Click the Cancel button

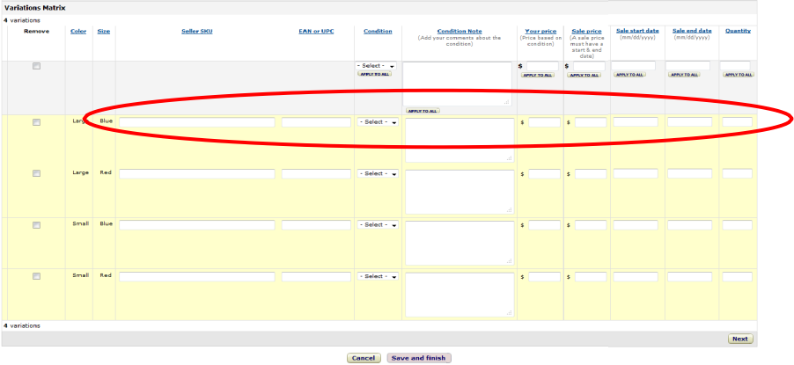[x=364, y=358]
